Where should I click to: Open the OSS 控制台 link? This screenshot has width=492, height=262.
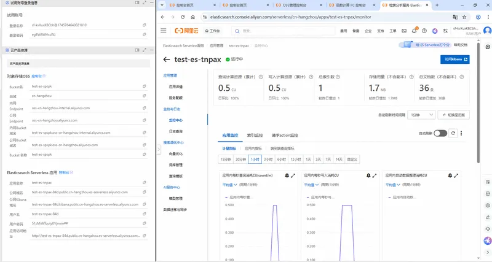pyautogui.click(x=38, y=76)
